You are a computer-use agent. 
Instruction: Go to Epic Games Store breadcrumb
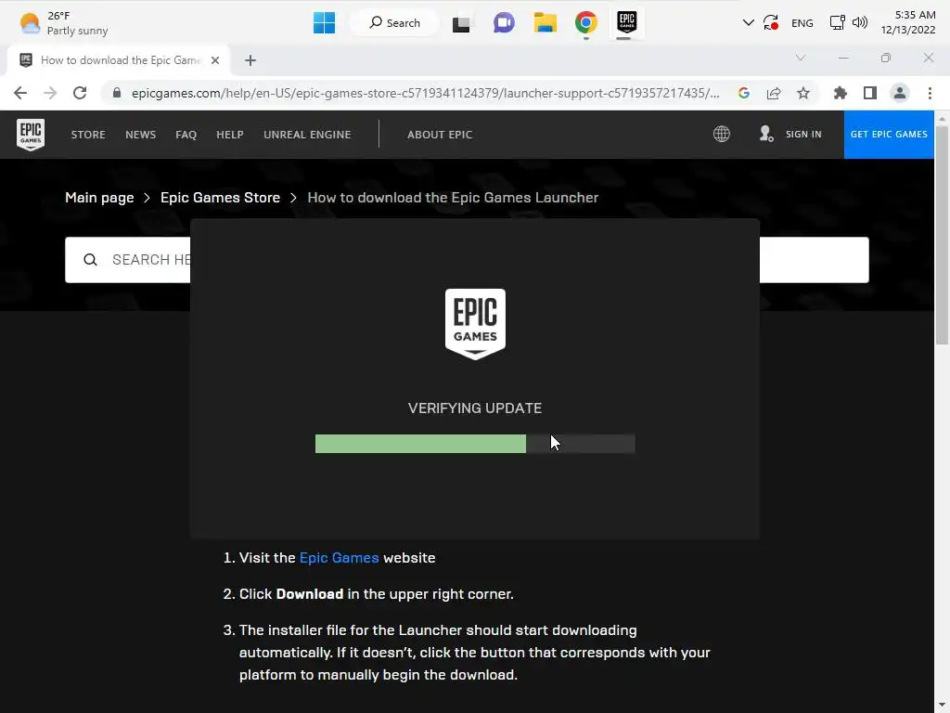click(220, 198)
